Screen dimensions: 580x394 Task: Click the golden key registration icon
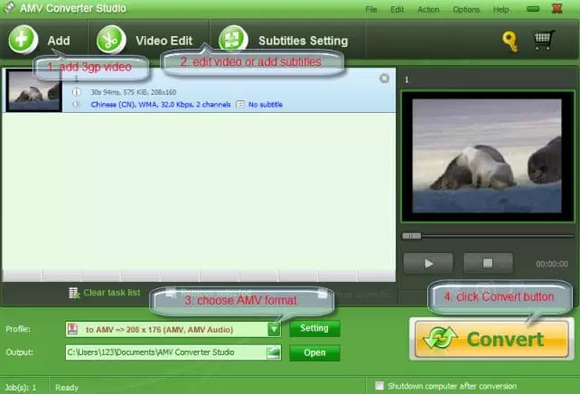click(511, 41)
